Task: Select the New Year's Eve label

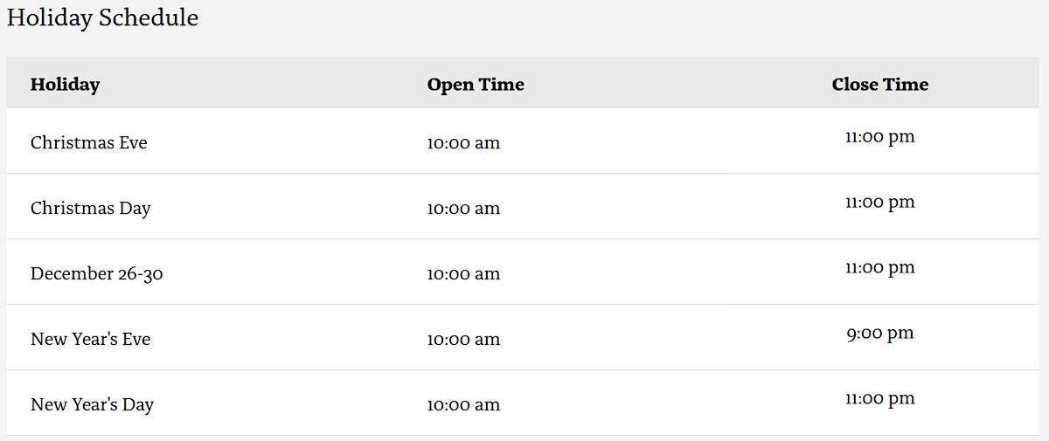Action: (90, 339)
